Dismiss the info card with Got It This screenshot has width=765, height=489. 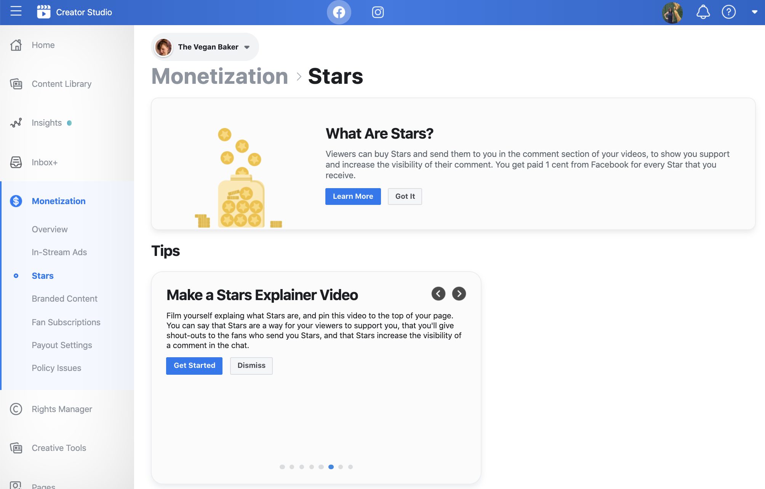coord(405,197)
